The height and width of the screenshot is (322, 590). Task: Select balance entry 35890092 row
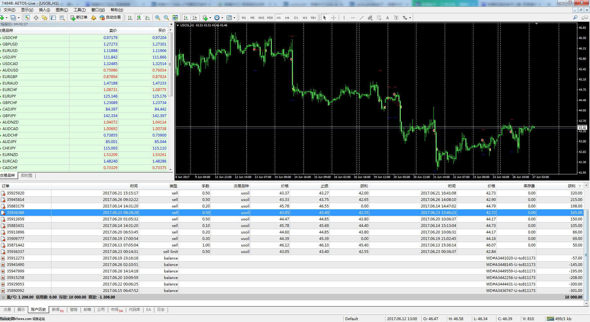pos(292,291)
